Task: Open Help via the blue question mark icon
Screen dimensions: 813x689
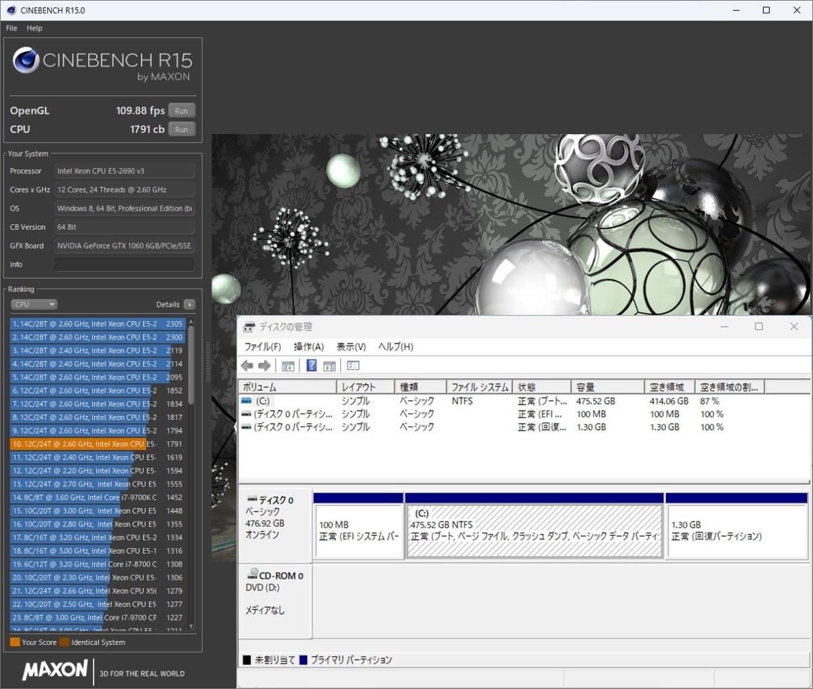Action: (312, 366)
